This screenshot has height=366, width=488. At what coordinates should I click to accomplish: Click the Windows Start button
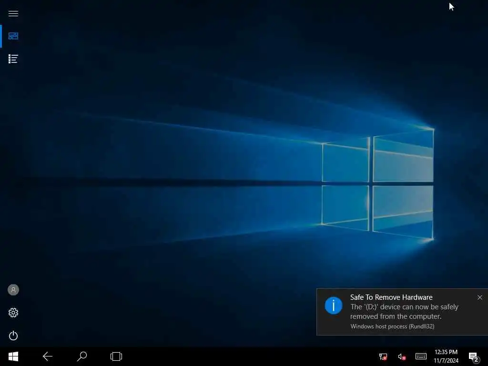click(x=13, y=356)
